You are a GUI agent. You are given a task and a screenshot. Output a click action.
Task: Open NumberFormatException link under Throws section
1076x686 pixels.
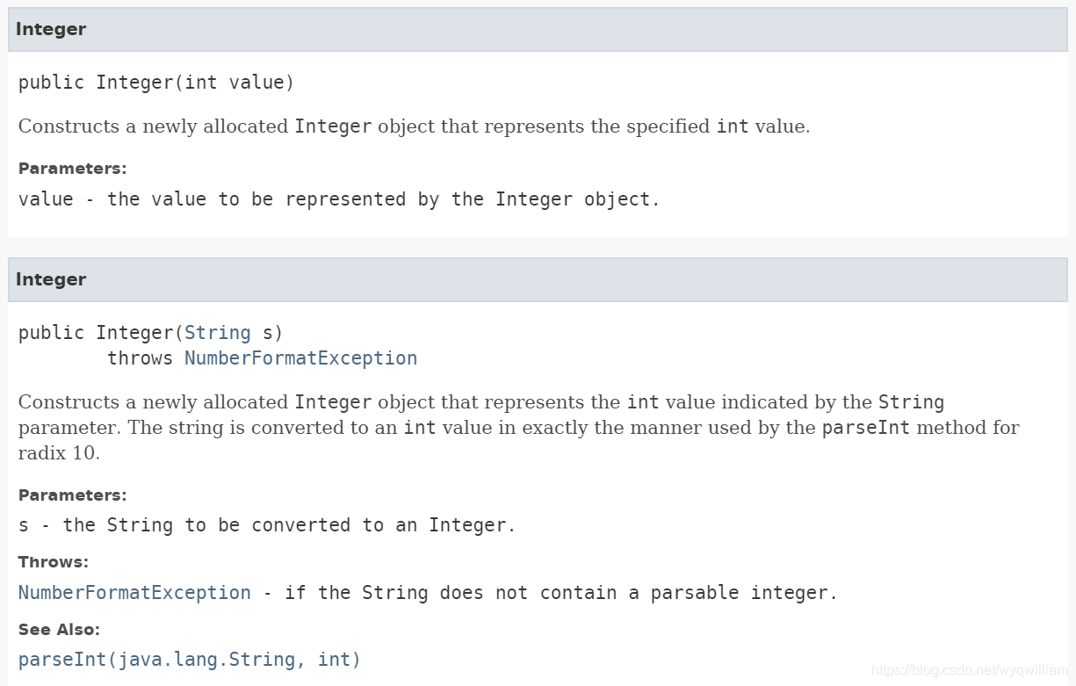134,593
